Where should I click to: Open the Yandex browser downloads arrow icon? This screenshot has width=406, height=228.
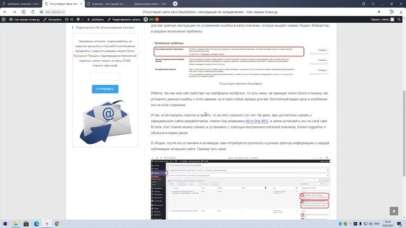(401, 12)
